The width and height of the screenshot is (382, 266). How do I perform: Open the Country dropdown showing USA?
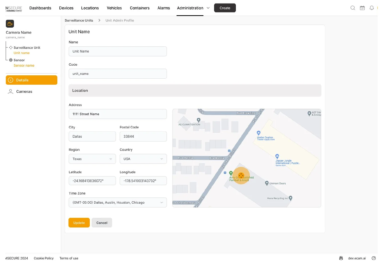coord(143,159)
